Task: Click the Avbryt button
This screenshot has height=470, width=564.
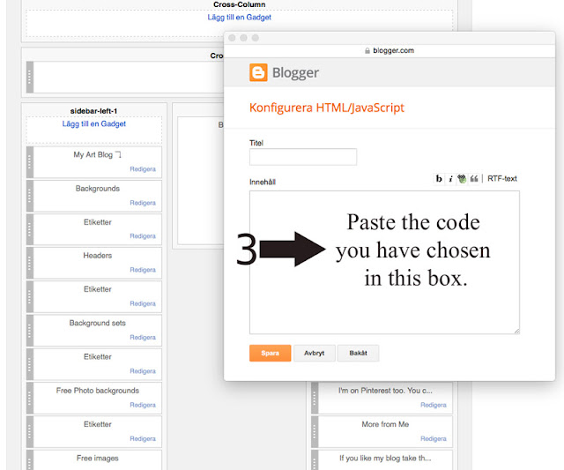Action: coord(315,353)
